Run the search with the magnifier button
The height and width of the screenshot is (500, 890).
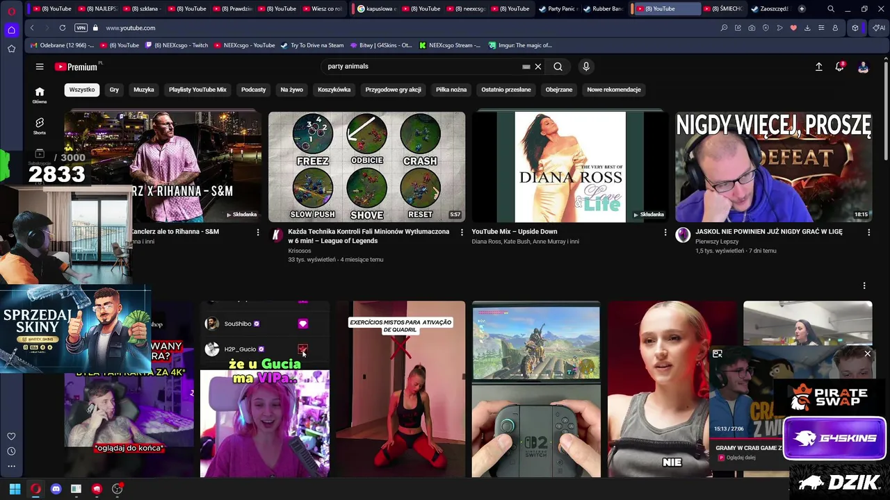(x=558, y=67)
